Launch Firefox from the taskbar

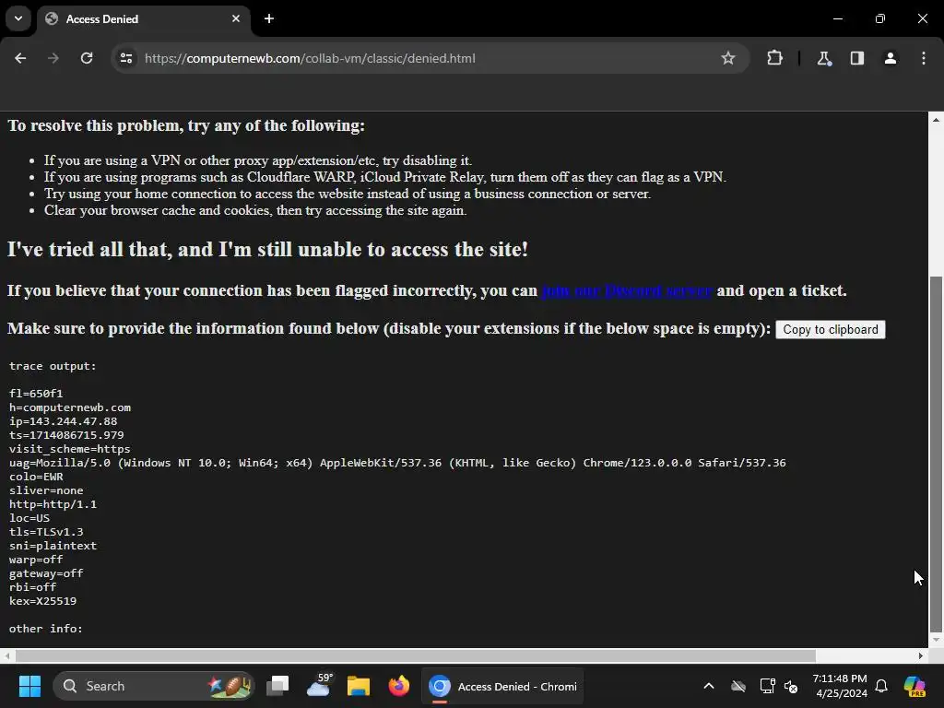tap(398, 686)
